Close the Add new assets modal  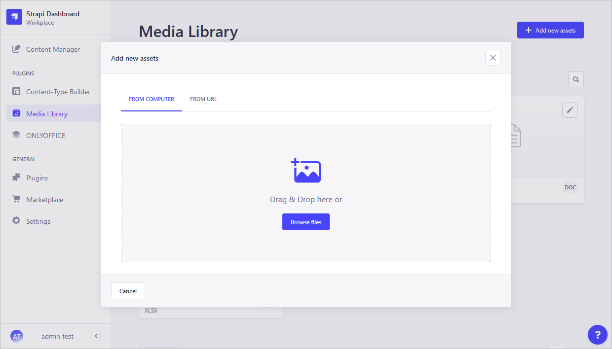[x=493, y=58]
